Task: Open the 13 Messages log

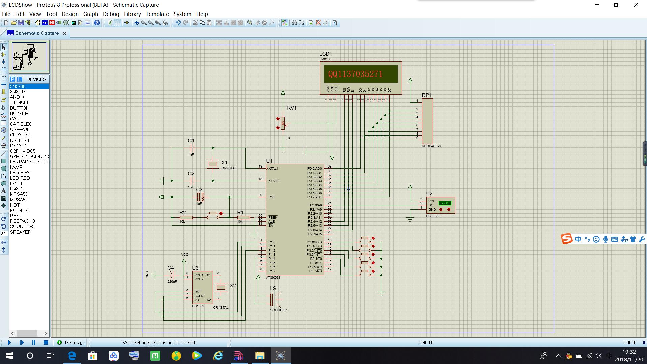Action: (71, 343)
